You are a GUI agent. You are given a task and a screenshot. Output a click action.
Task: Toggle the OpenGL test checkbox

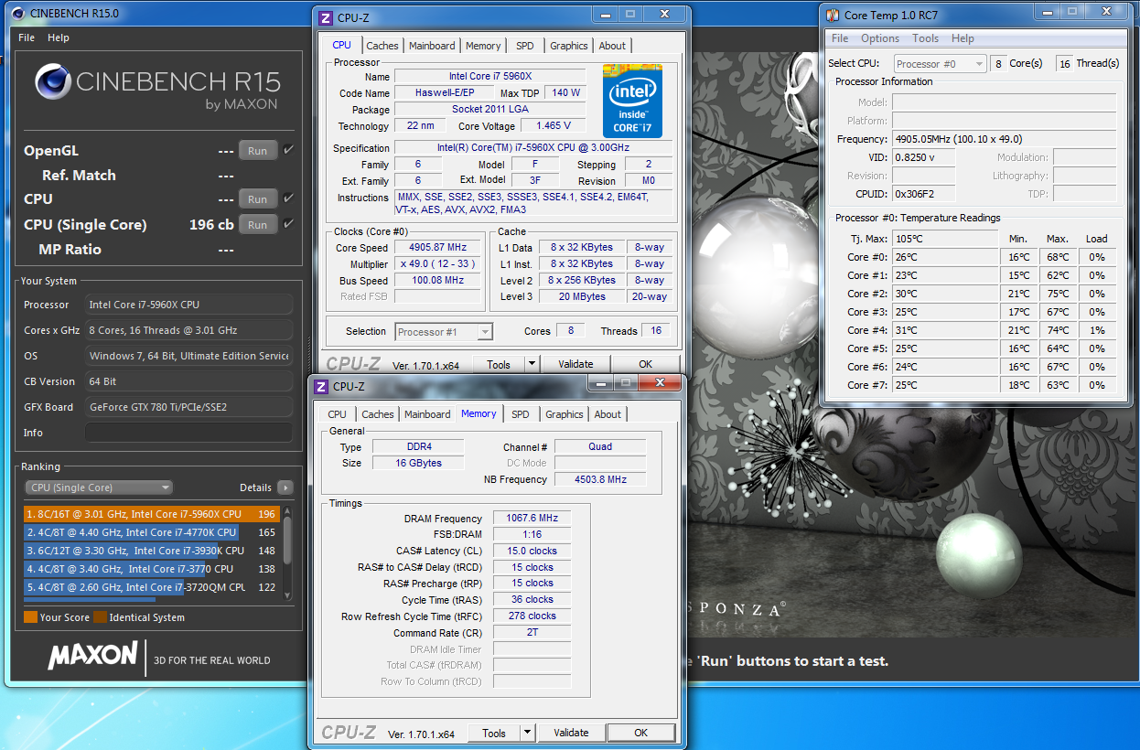(x=289, y=150)
